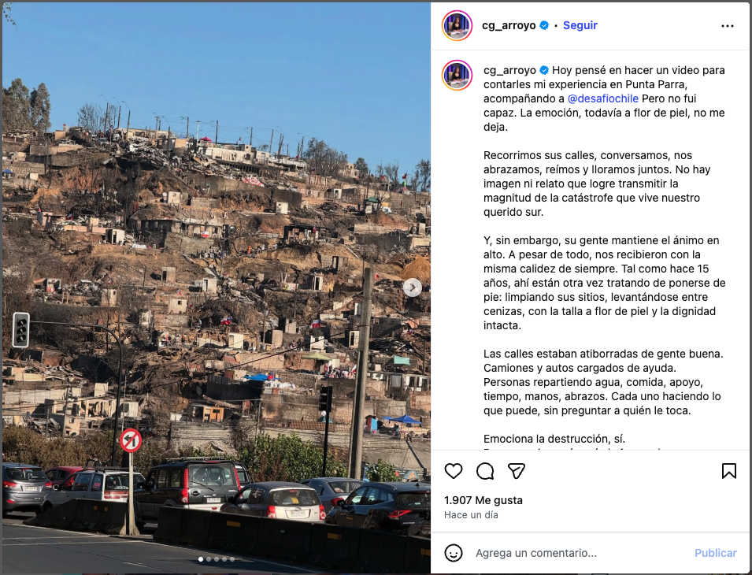Click the Hace un día timestamp
The image size is (752, 575).
[x=471, y=515]
